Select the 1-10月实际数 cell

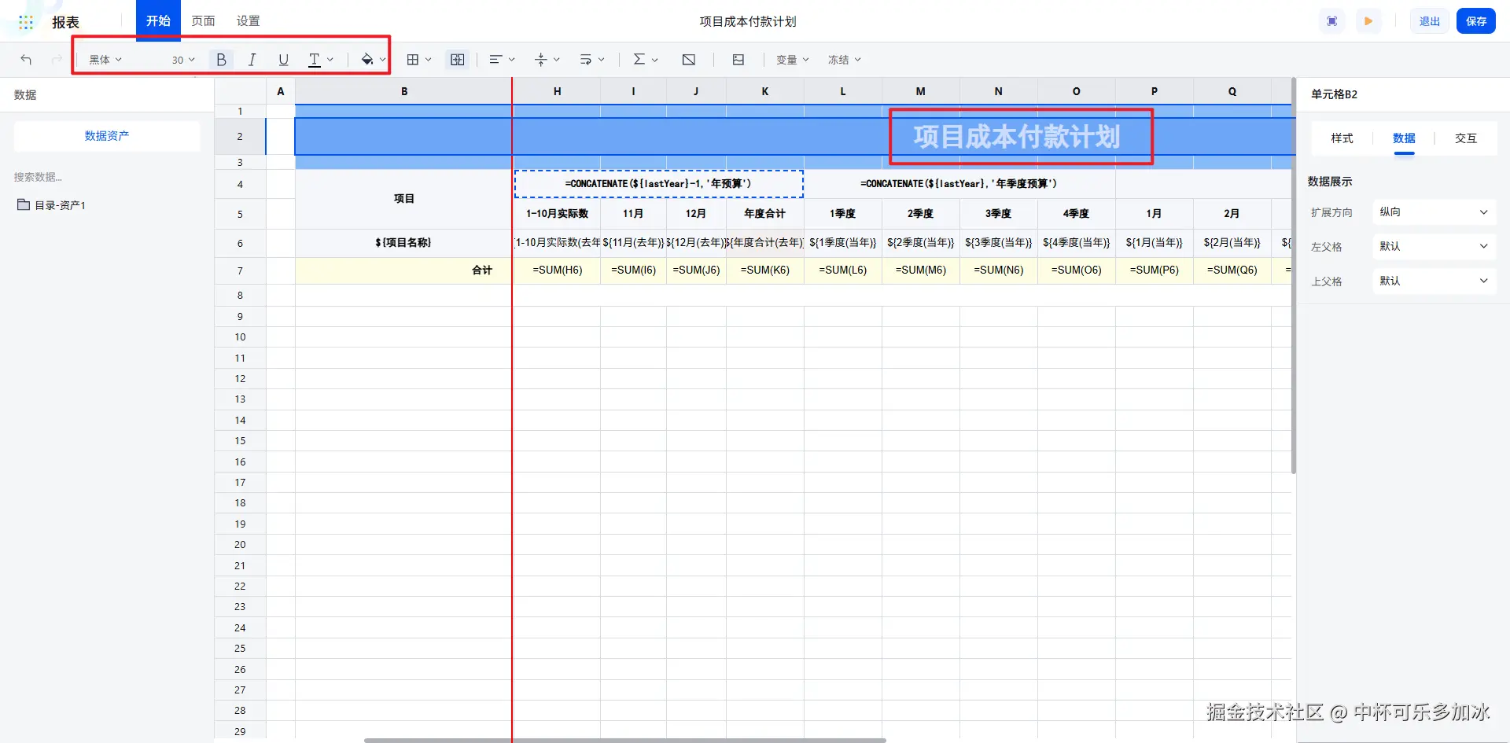point(557,214)
